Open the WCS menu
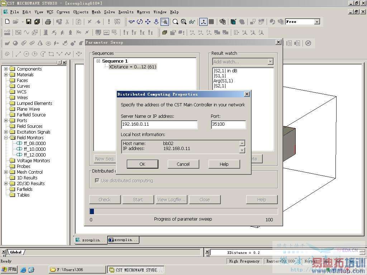367x275 pixels. 50,12
